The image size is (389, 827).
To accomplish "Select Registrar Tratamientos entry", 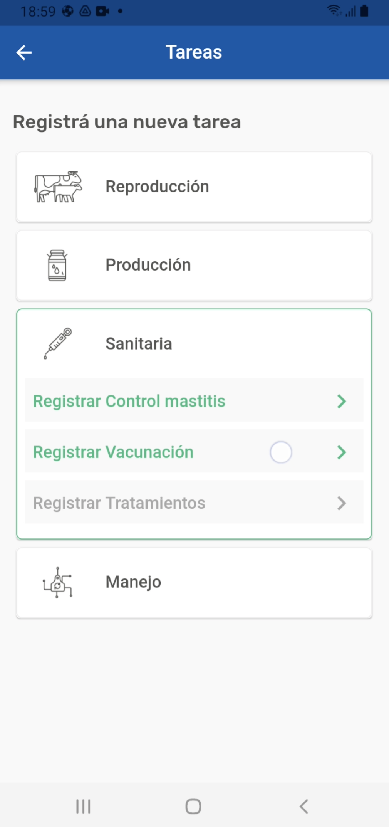I will tap(119, 503).
